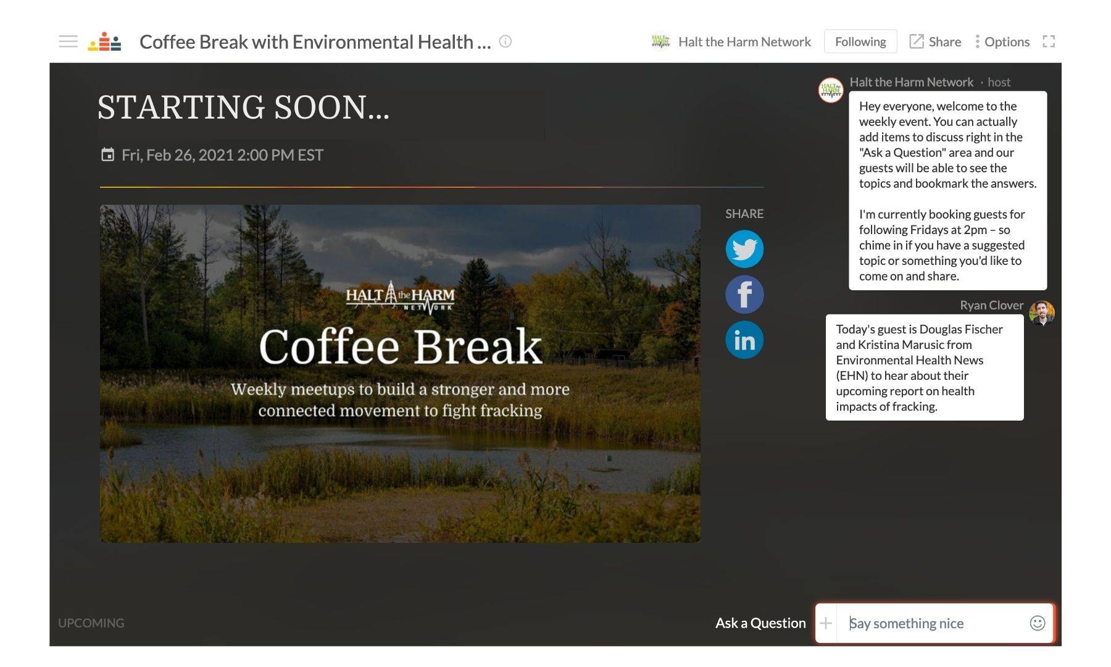
Task: Click the Halt the Harm Network host name
Action: pos(911,82)
